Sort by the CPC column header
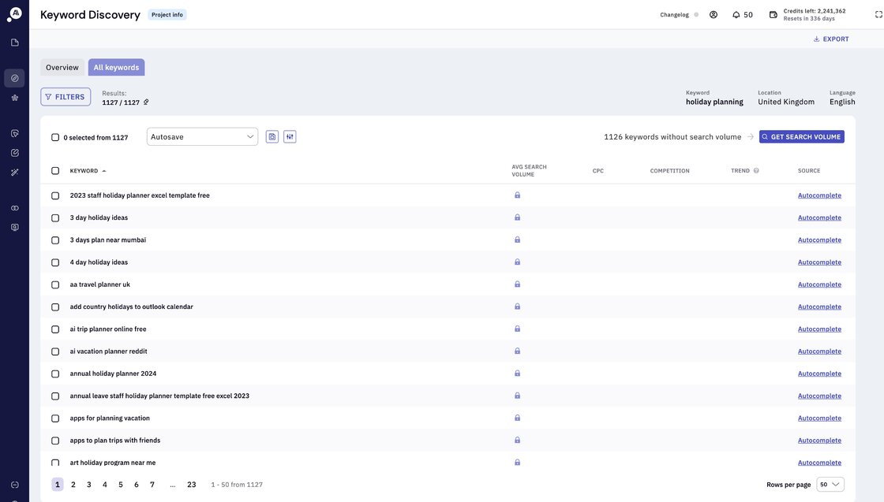Viewport: 884px width, 502px height. pos(597,170)
